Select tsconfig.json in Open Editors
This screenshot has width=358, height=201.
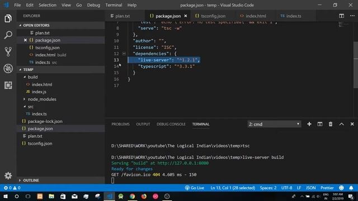[47, 47]
